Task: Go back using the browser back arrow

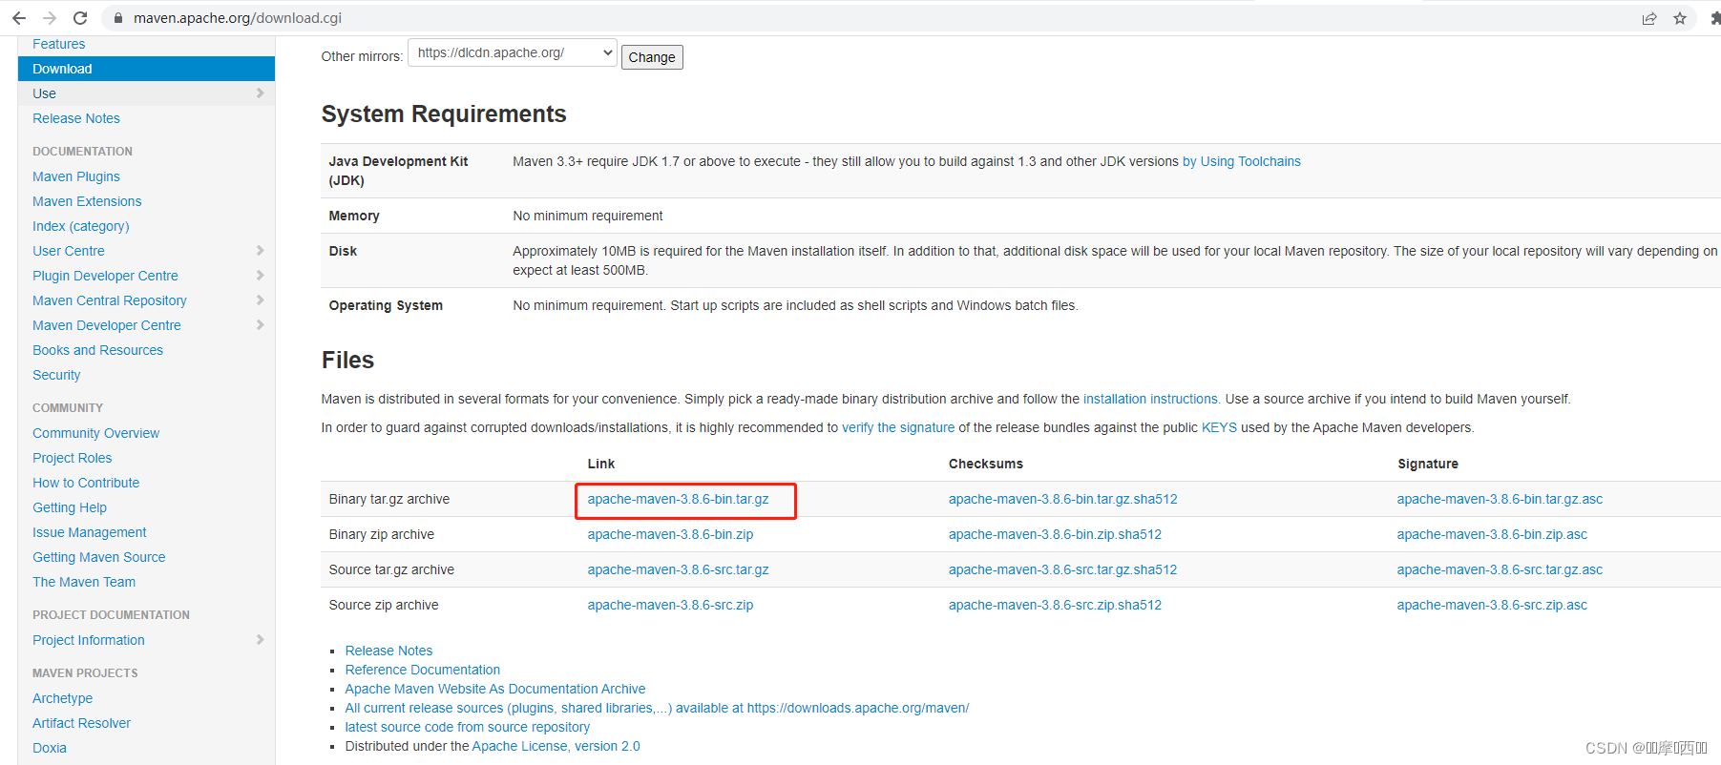Action: (x=19, y=18)
